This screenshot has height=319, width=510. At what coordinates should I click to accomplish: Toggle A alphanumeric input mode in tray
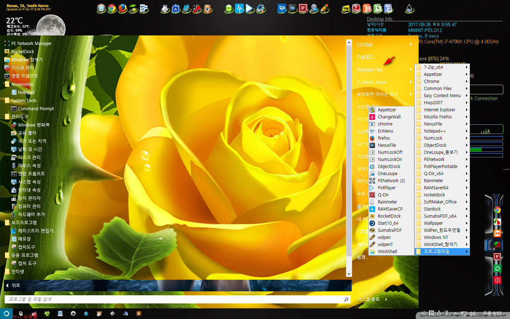click(x=439, y=313)
